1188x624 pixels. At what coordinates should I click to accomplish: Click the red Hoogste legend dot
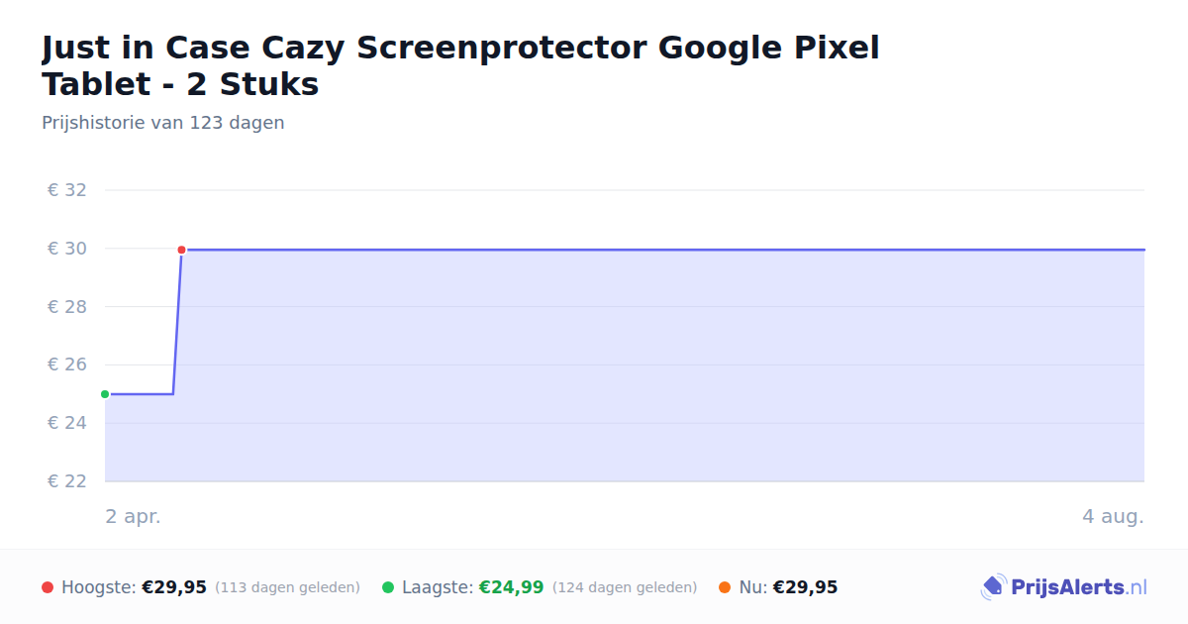(48, 587)
